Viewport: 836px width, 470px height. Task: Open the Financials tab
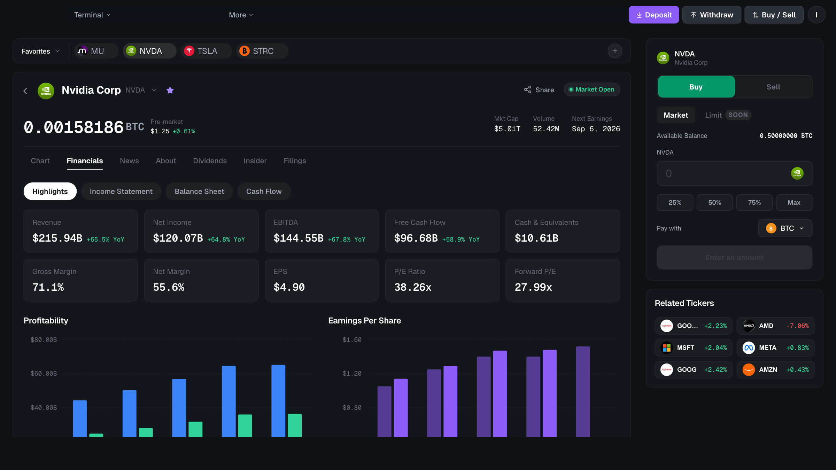[x=85, y=160]
